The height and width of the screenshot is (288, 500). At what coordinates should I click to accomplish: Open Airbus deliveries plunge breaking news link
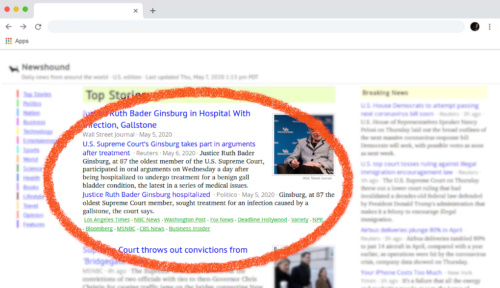[411, 230]
